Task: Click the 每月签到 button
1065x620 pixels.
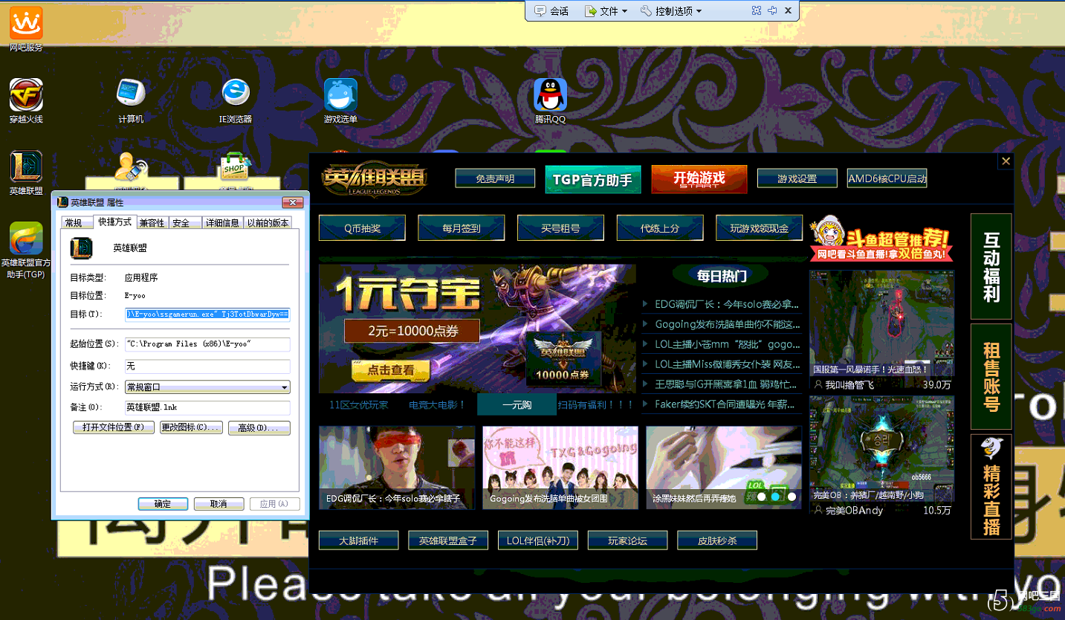Action: [x=462, y=228]
